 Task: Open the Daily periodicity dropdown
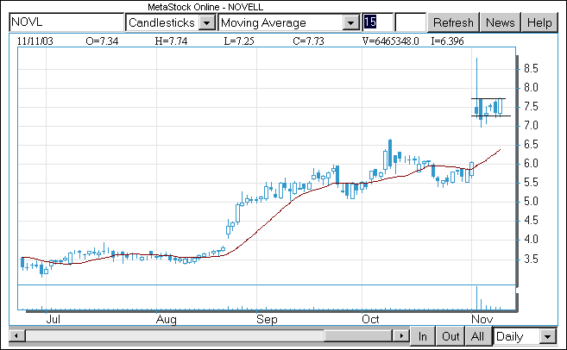[548, 336]
